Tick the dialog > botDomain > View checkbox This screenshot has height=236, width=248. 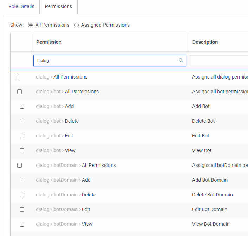click(x=22, y=224)
